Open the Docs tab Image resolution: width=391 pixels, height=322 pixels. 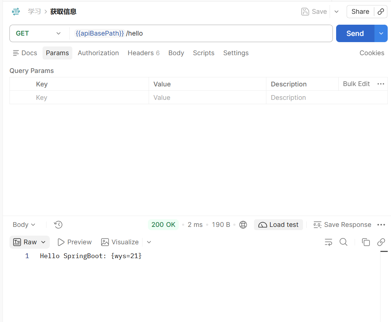(x=25, y=53)
